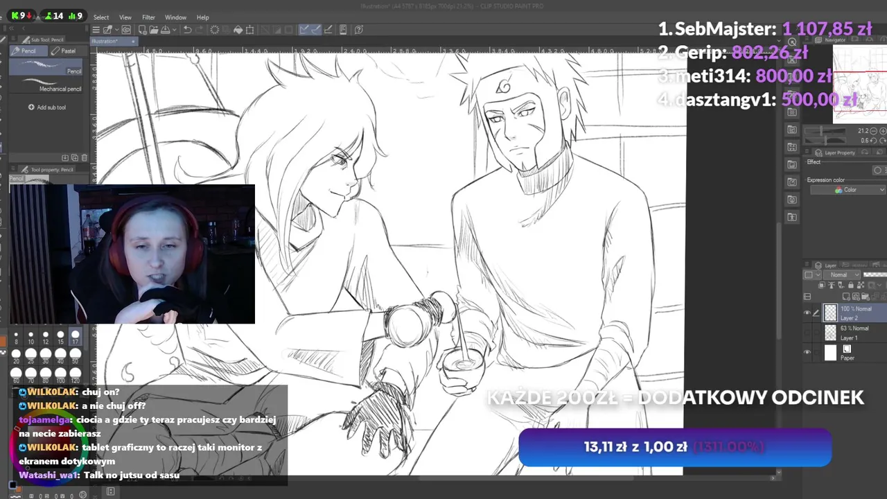Click the Scale/Rotate transform icon

pyautogui.click(x=249, y=30)
